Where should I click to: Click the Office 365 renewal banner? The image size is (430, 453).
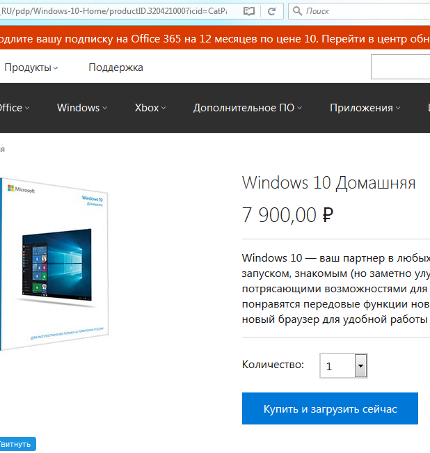click(215, 38)
